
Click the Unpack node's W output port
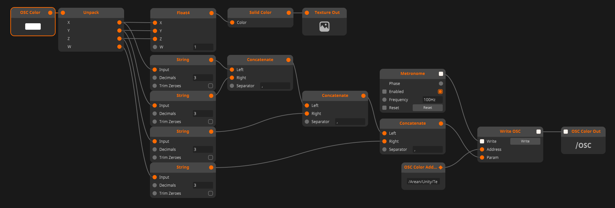(x=119, y=47)
